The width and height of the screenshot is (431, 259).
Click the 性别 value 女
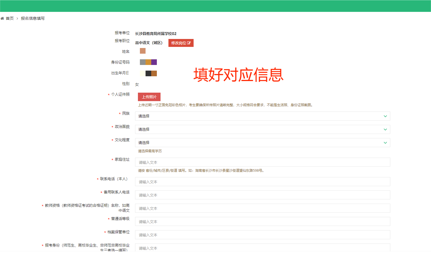coord(137,84)
